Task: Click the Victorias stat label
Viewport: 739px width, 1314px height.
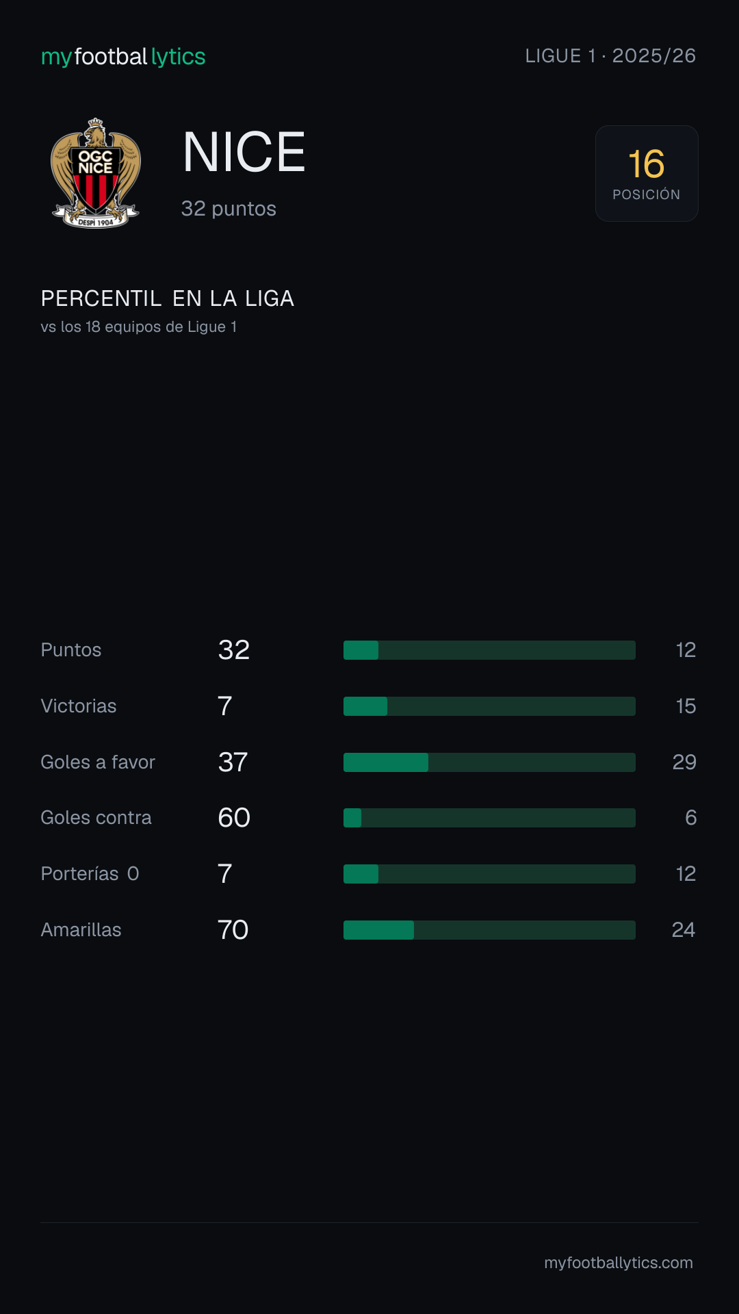Action: pyautogui.click(x=79, y=706)
